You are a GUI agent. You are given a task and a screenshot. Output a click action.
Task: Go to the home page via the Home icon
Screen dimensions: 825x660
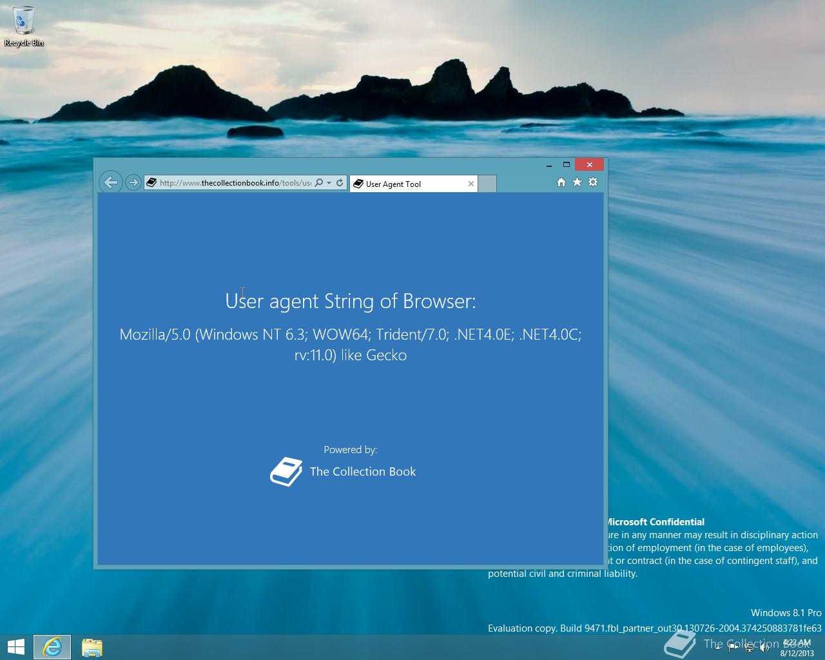[561, 182]
